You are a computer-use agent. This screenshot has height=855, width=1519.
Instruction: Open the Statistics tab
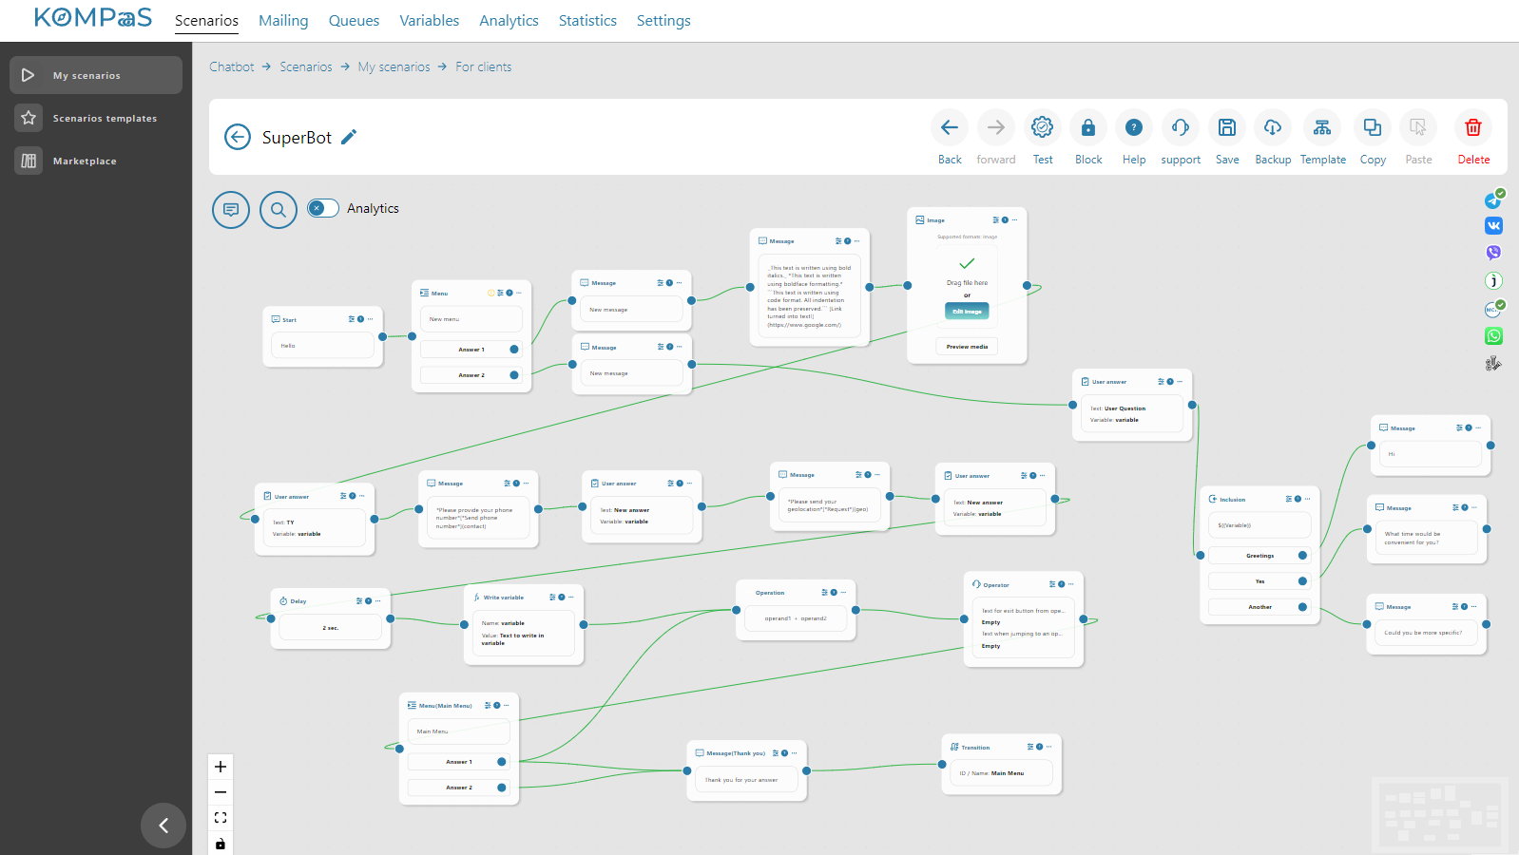pos(587,21)
